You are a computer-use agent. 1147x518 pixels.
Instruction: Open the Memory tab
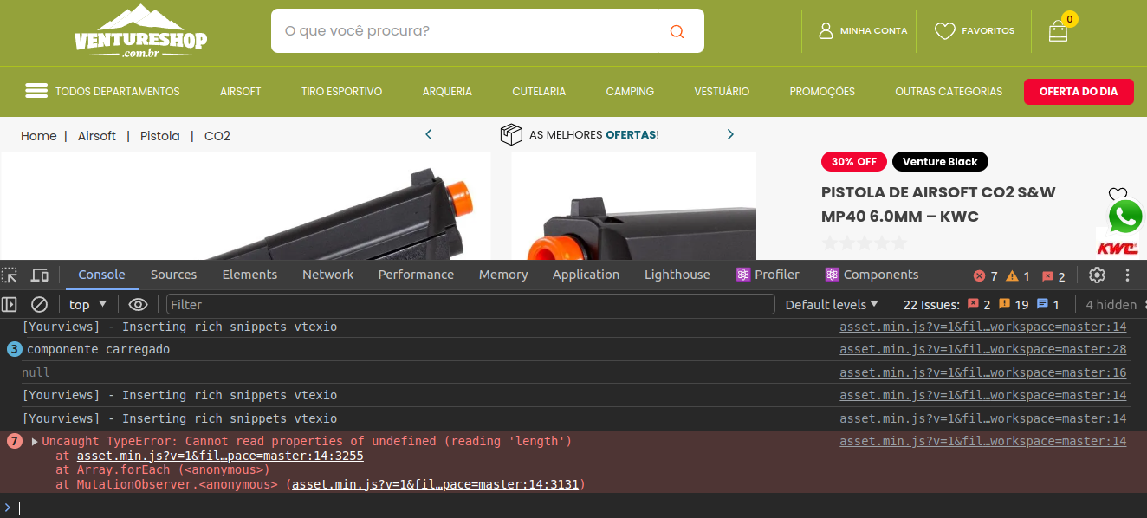[x=503, y=275]
